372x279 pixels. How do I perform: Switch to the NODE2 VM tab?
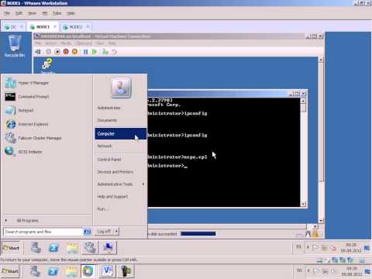[x=76, y=27]
